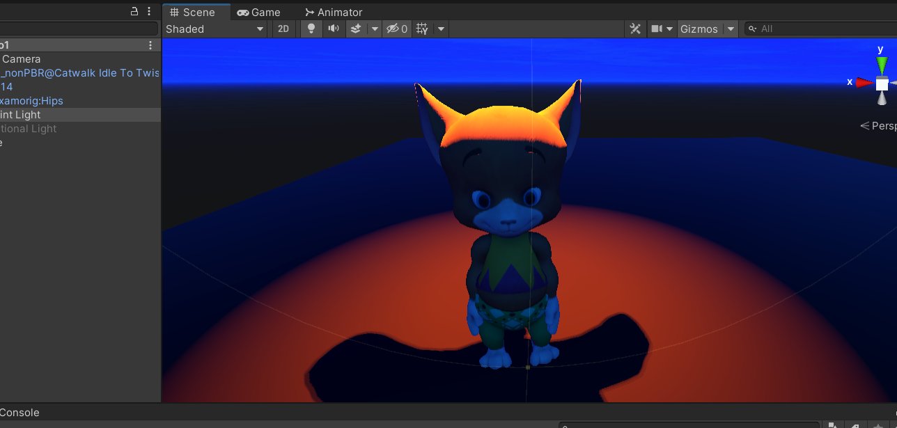This screenshot has width=897, height=428.
Task: Switch to the Animator tab
Action: pos(333,12)
